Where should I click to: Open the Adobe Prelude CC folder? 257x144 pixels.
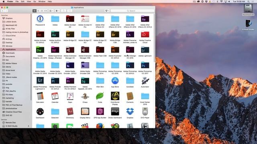pos(55,81)
